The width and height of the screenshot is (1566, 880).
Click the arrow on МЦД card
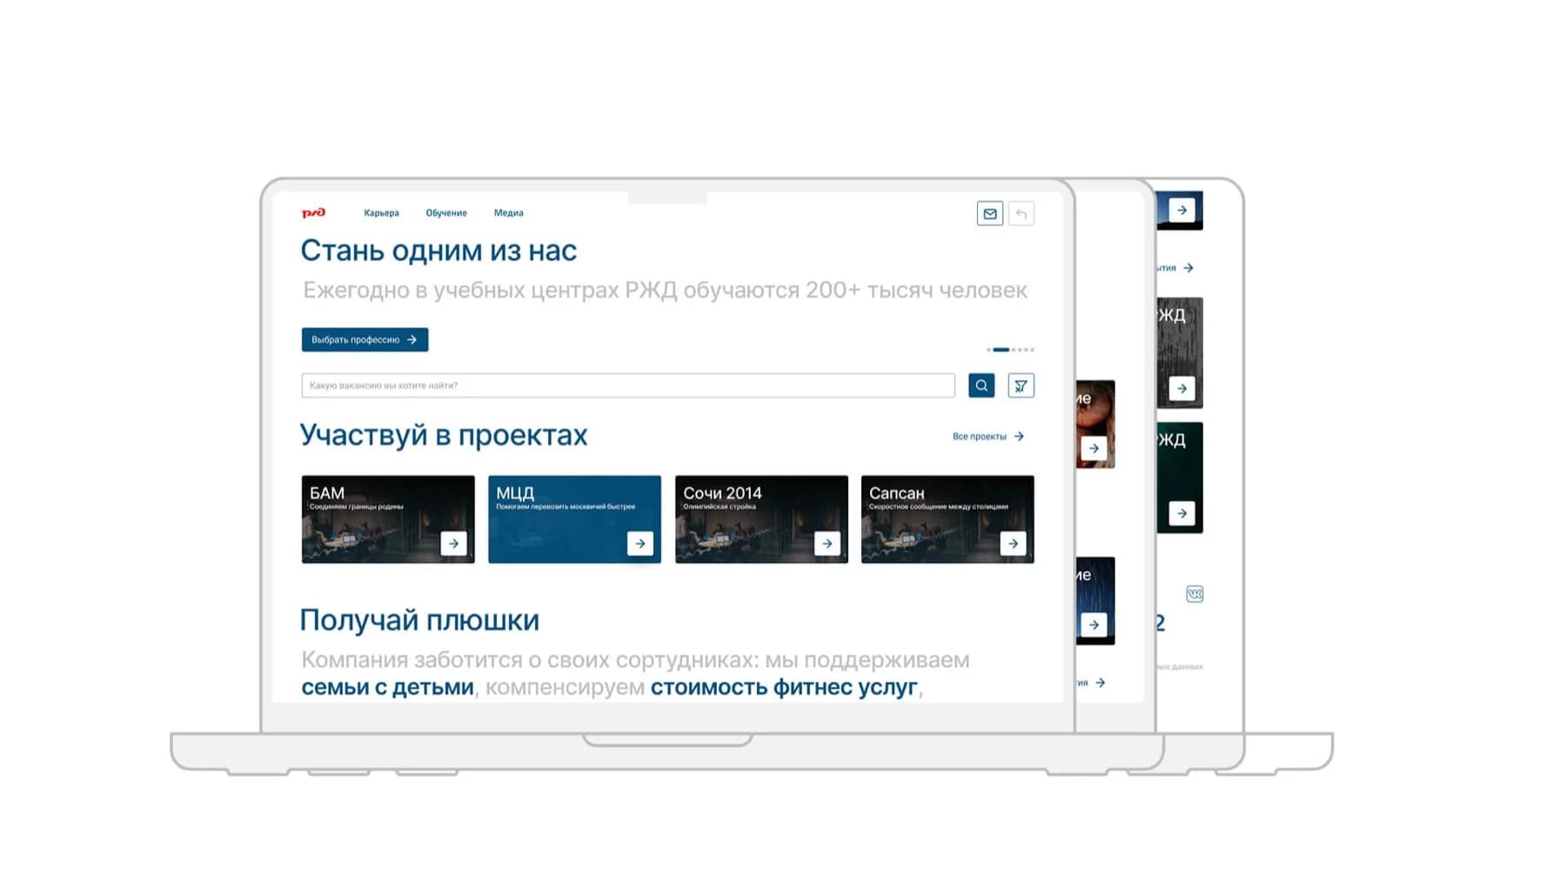click(640, 543)
